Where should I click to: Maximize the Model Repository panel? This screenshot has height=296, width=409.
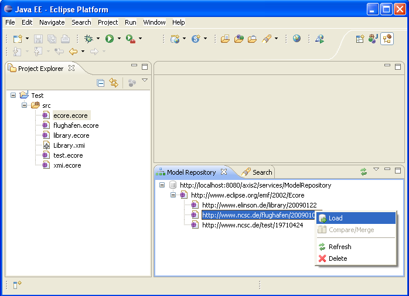[398, 171]
